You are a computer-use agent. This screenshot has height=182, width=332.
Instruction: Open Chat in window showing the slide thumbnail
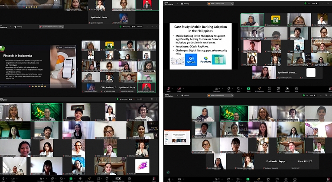228,179
